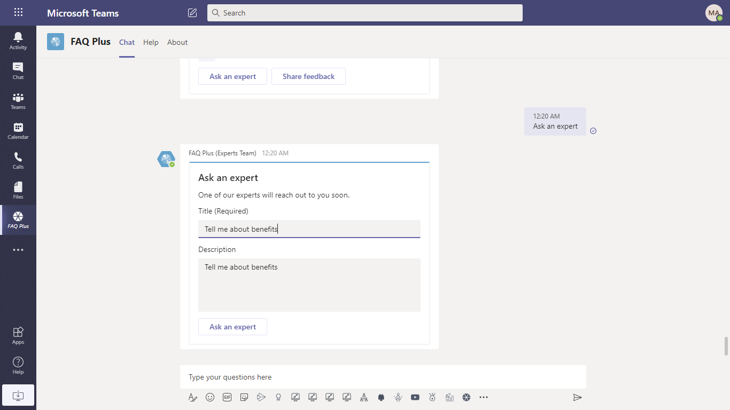Image resolution: width=730 pixels, height=410 pixels.
Task: Click the Type your questions here box
Action: 383,377
